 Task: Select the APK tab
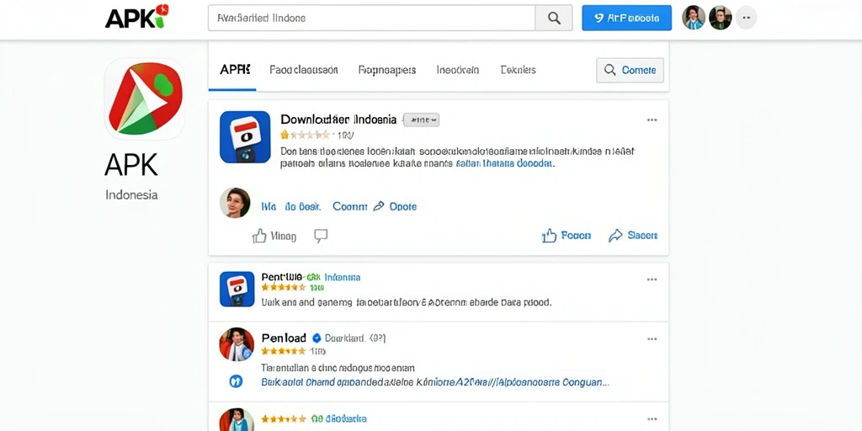tap(235, 70)
